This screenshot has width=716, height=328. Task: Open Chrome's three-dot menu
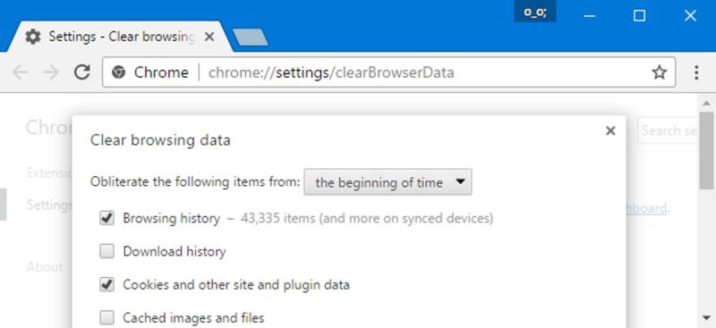pyautogui.click(x=696, y=72)
